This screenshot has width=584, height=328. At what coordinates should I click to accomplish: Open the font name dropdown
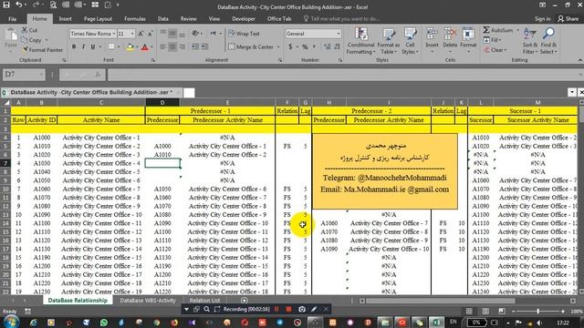114,34
